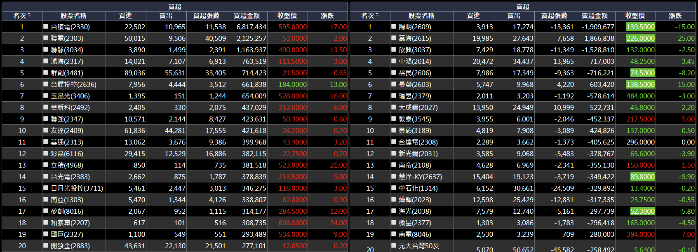Sort by 買超張數 column header

206,16
